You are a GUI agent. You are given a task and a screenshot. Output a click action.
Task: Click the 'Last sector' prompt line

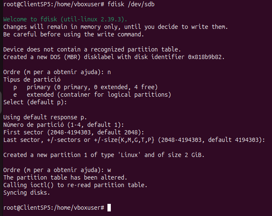click(x=134, y=140)
